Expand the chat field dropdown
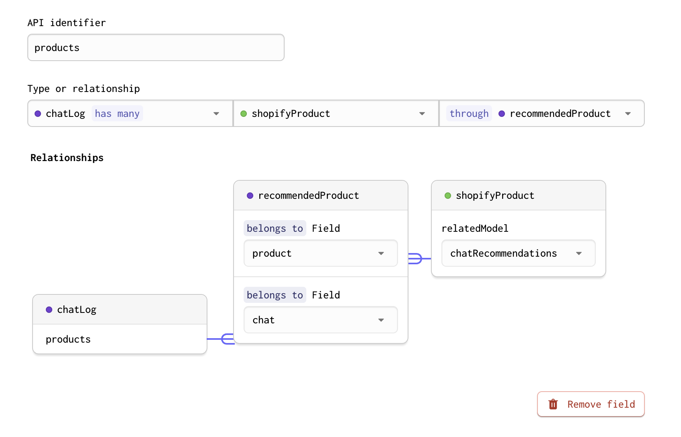The height and width of the screenshot is (437, 681). 321,320
